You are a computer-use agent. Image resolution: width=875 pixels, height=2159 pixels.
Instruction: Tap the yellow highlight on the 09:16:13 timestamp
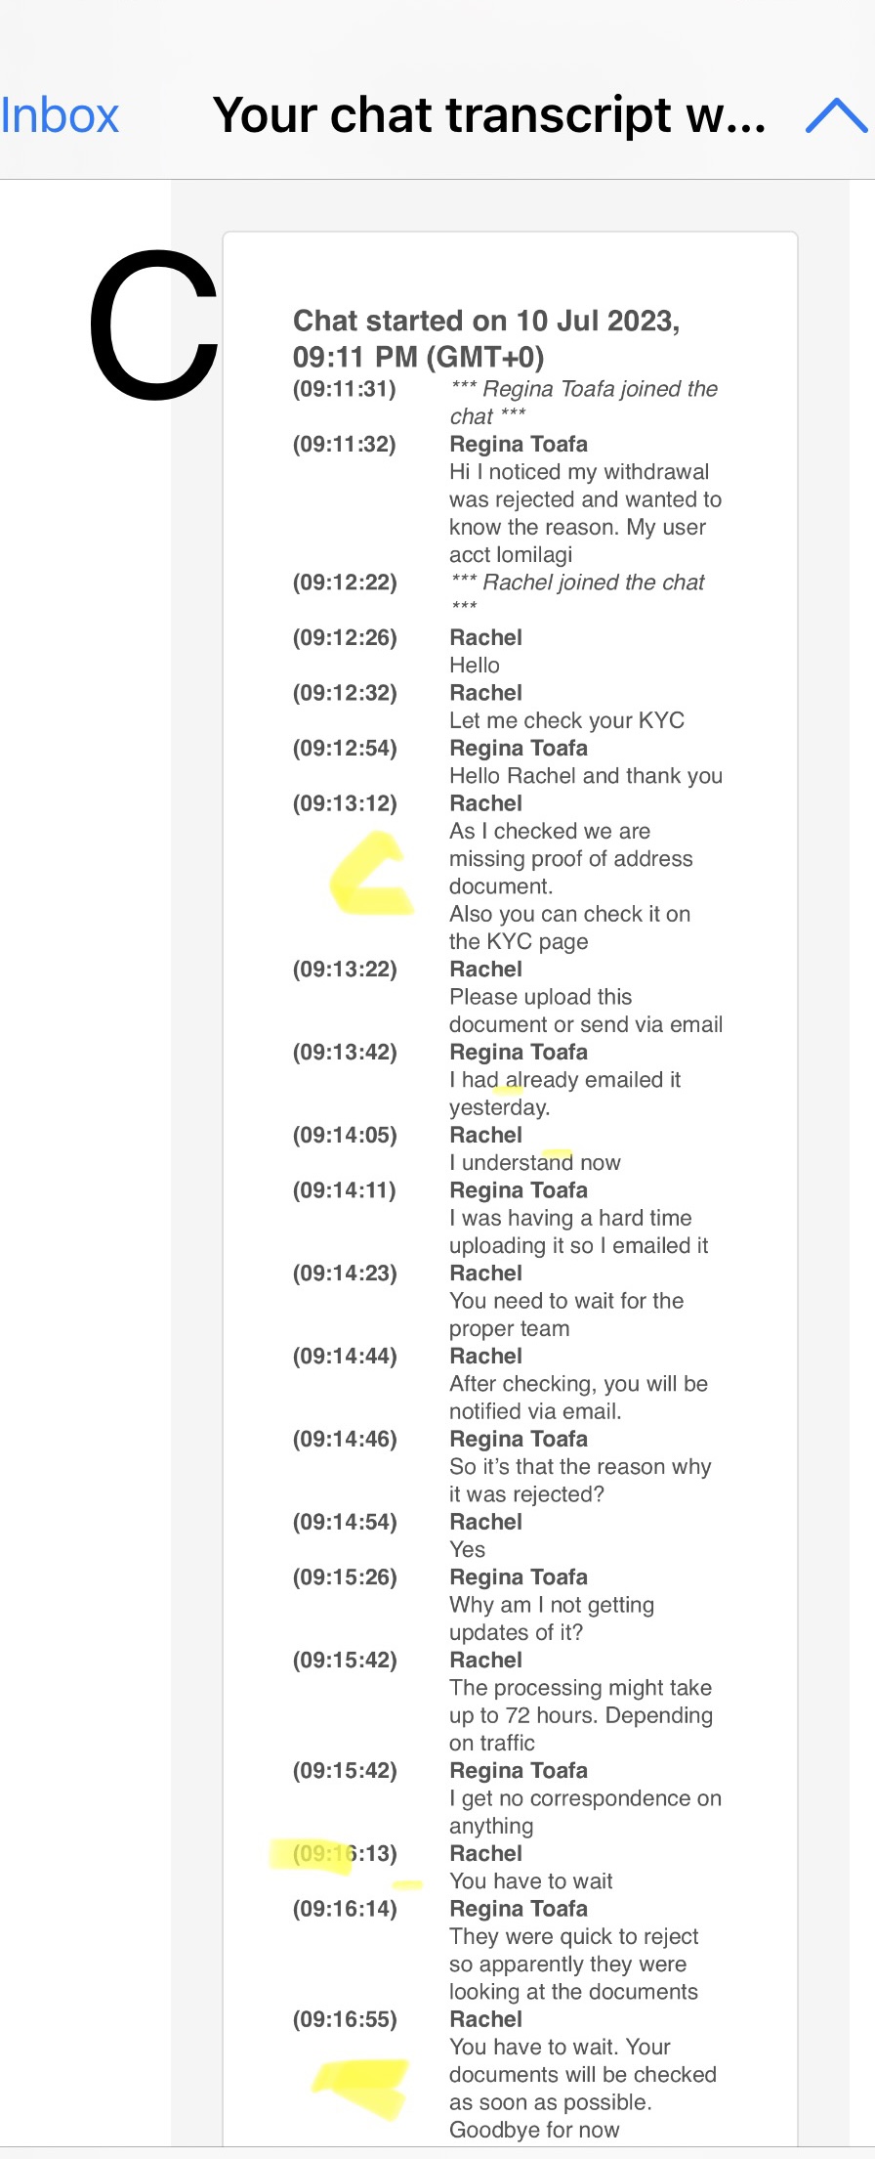pos(312,1854)
